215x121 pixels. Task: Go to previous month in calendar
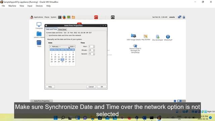50,46
